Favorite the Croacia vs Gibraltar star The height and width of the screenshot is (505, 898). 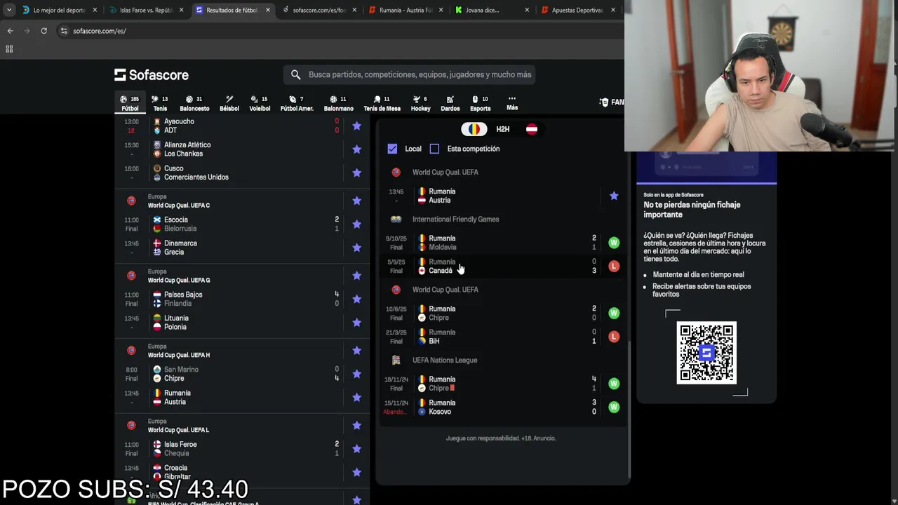coord(356,472)
